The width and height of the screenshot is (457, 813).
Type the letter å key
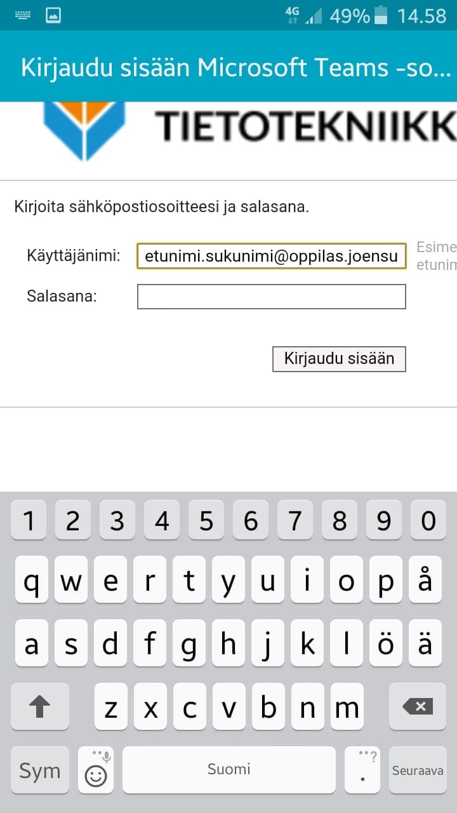426,580
